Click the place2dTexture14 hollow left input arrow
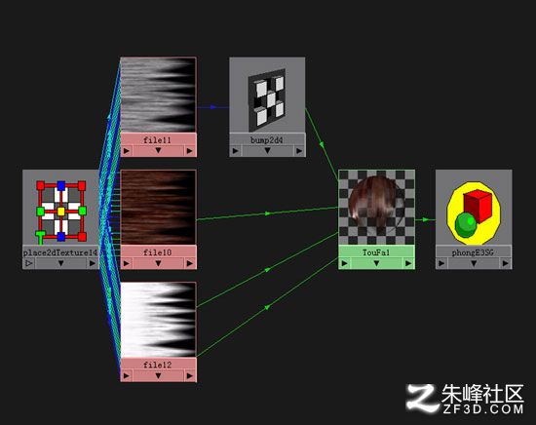This screenshot has width=536, height=425. point(29,263)
